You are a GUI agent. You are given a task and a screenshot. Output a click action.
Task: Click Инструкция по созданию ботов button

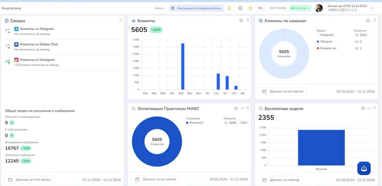(x=196, y=8)
